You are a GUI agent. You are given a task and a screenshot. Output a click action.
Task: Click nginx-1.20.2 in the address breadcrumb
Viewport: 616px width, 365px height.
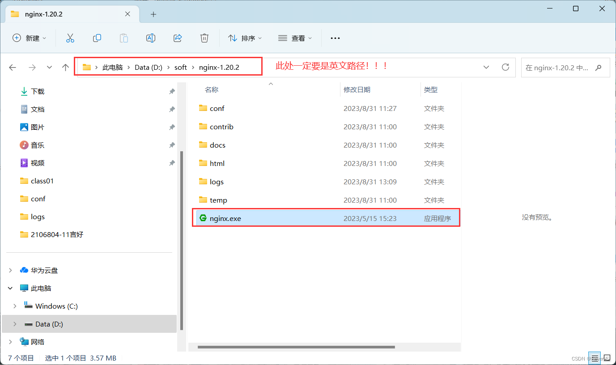point(219,68)
